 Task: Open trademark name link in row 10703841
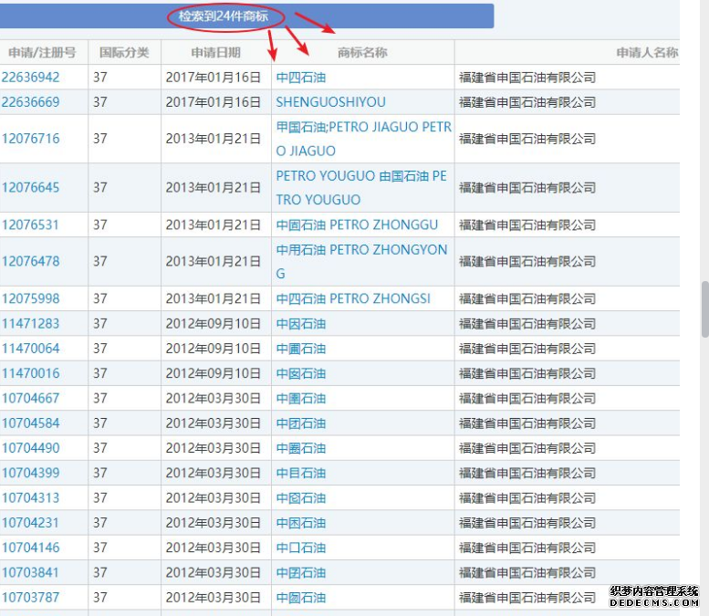(301, 572)
